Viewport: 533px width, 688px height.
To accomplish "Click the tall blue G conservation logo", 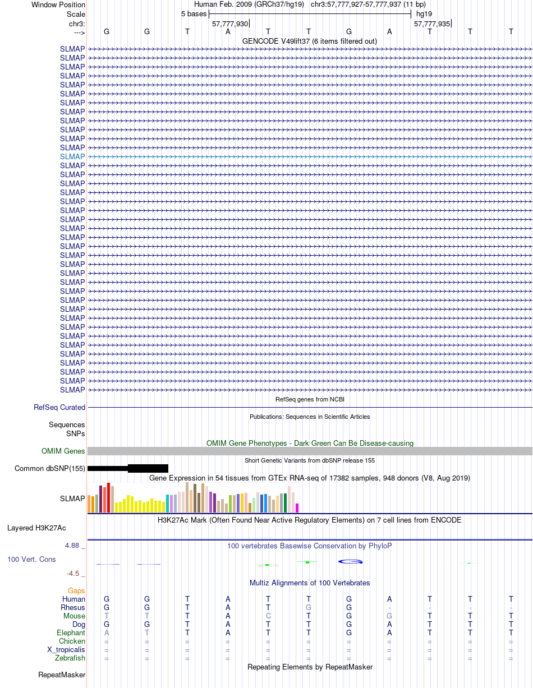I will click(x=350, y=561).
